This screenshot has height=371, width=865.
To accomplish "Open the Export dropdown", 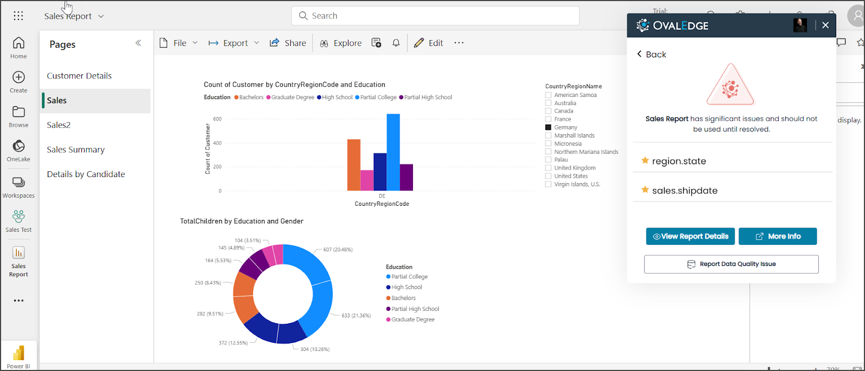I will point(234,43).
